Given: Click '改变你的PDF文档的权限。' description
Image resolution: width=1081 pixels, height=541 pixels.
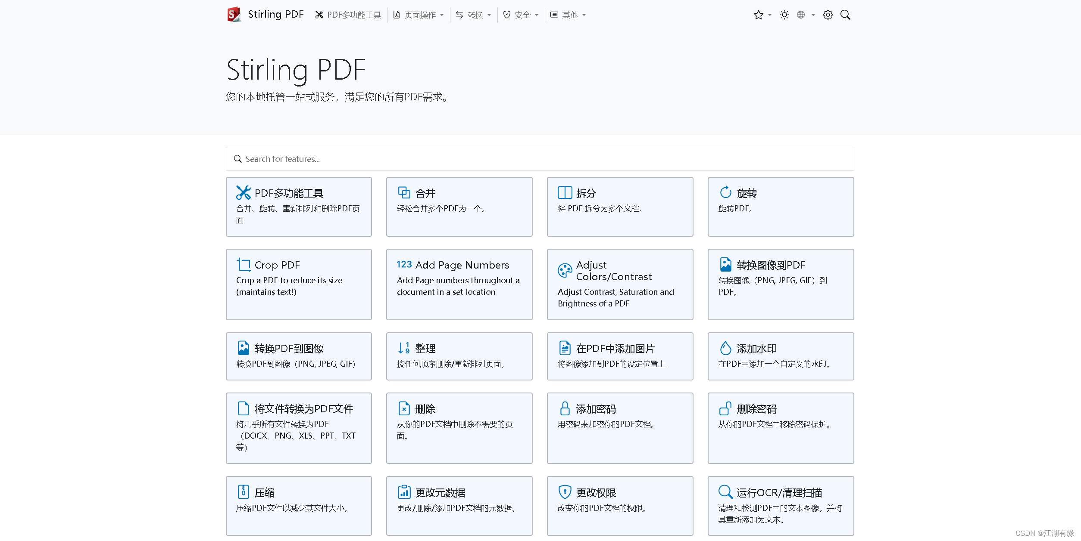Looking at the screenshot, I should click(x=602, y=508).
